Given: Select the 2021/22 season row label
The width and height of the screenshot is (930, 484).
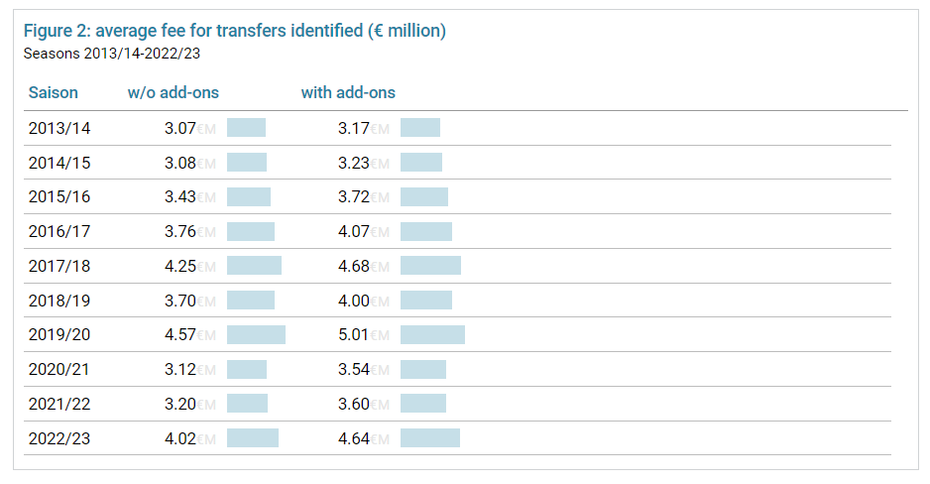Looking at the screenshot, I should [x=59, y=404].
